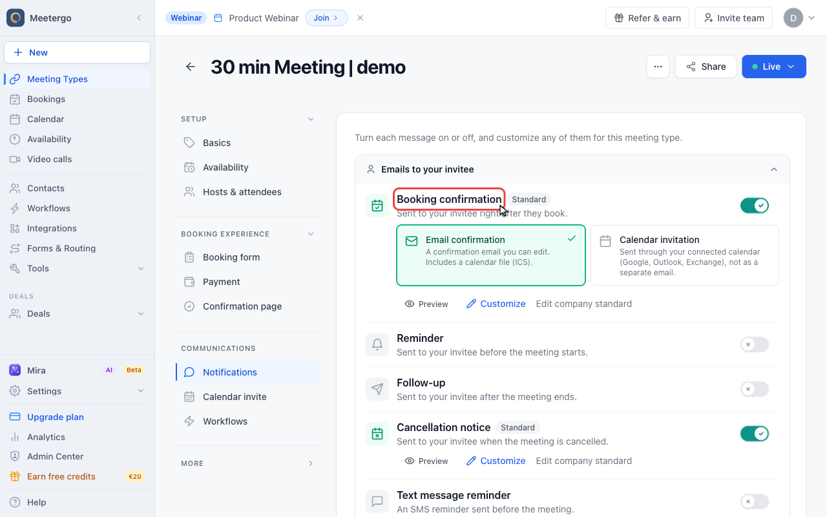
Task: Click the Admin Center shield icon
Action: point(15,456)
